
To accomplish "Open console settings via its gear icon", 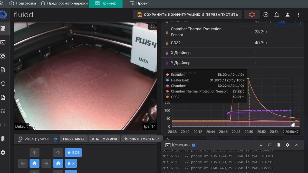I will [x=287, y=145].
